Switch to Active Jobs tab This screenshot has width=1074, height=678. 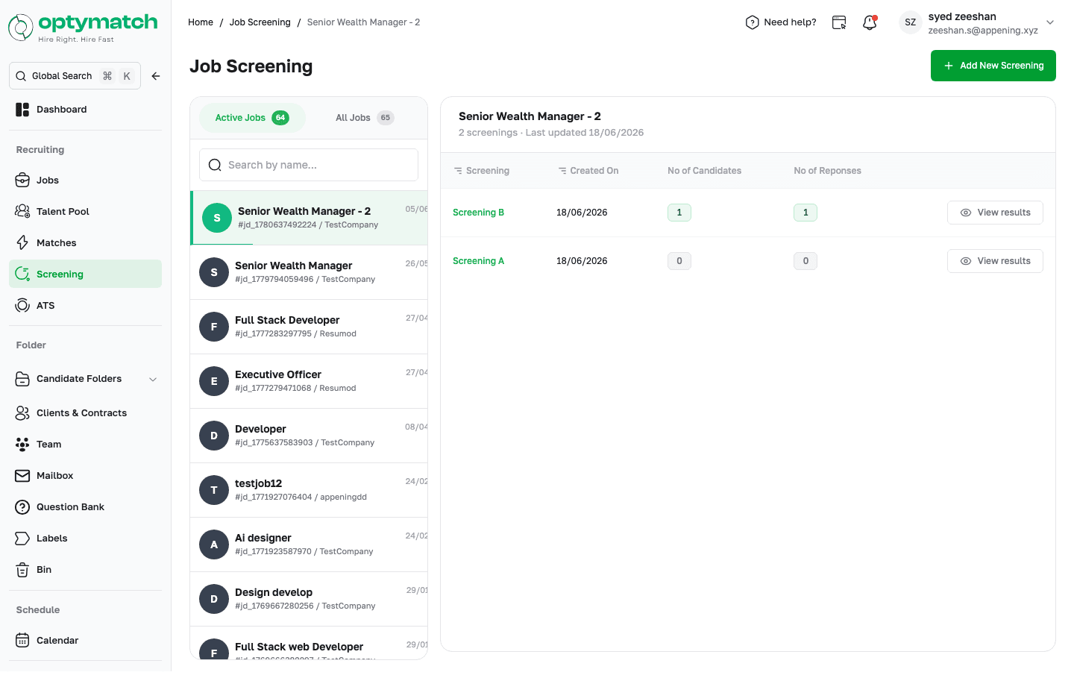(252, 118)
